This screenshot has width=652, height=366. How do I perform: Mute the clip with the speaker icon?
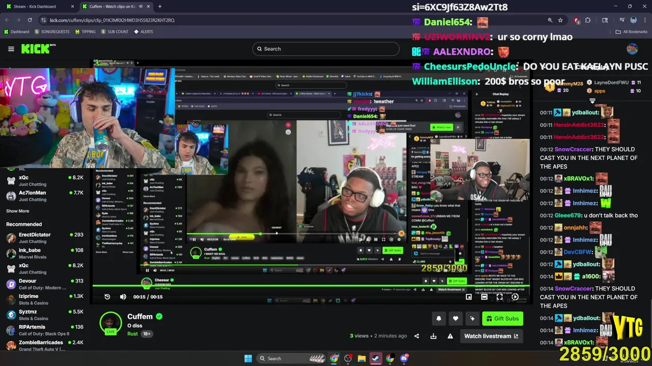click(x=123, y=297)
